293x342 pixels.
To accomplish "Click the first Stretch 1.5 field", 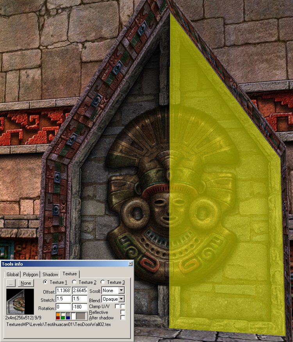I will (x=63, y=299).
